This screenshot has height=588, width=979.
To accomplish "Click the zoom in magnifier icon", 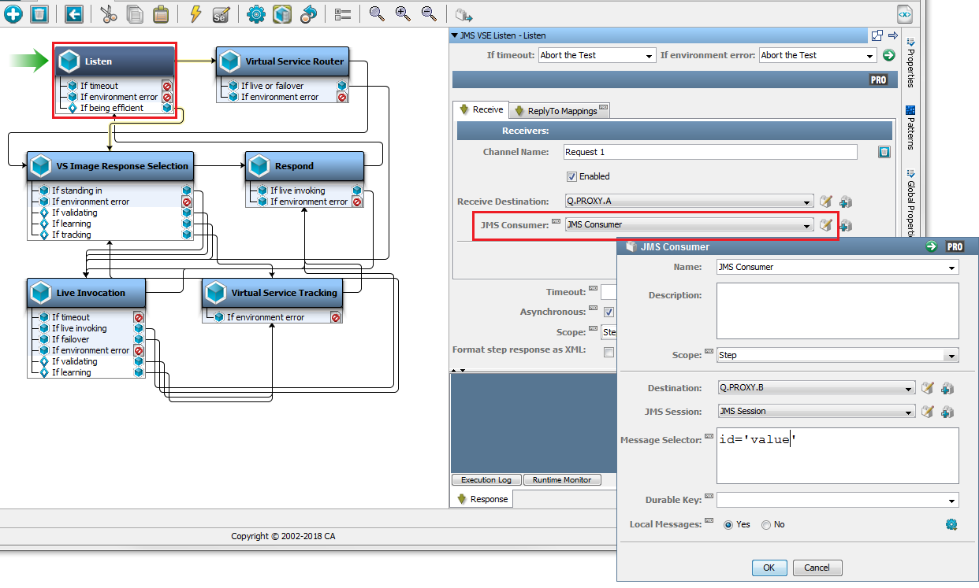I will [x=403, y=13].
